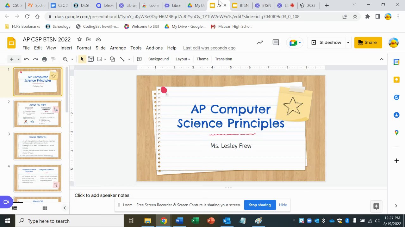405x227 pixels.
Task: Add a new slide with plus button
Action: 12,59
